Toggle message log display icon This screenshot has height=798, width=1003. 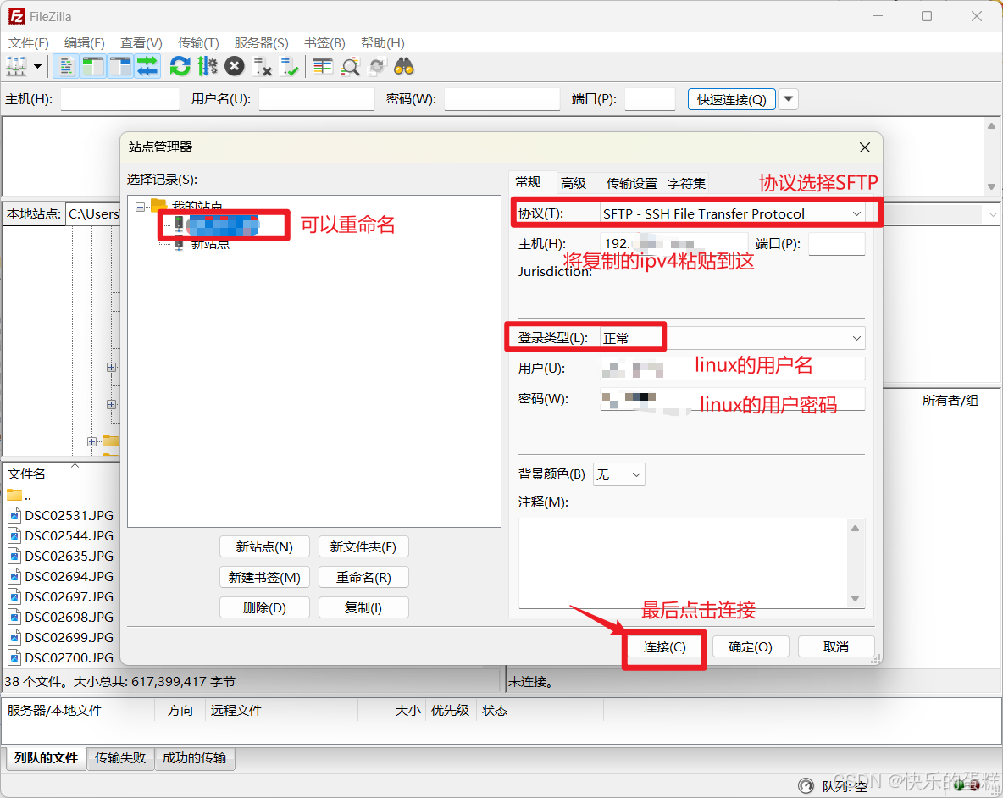[x=66, y=66]
